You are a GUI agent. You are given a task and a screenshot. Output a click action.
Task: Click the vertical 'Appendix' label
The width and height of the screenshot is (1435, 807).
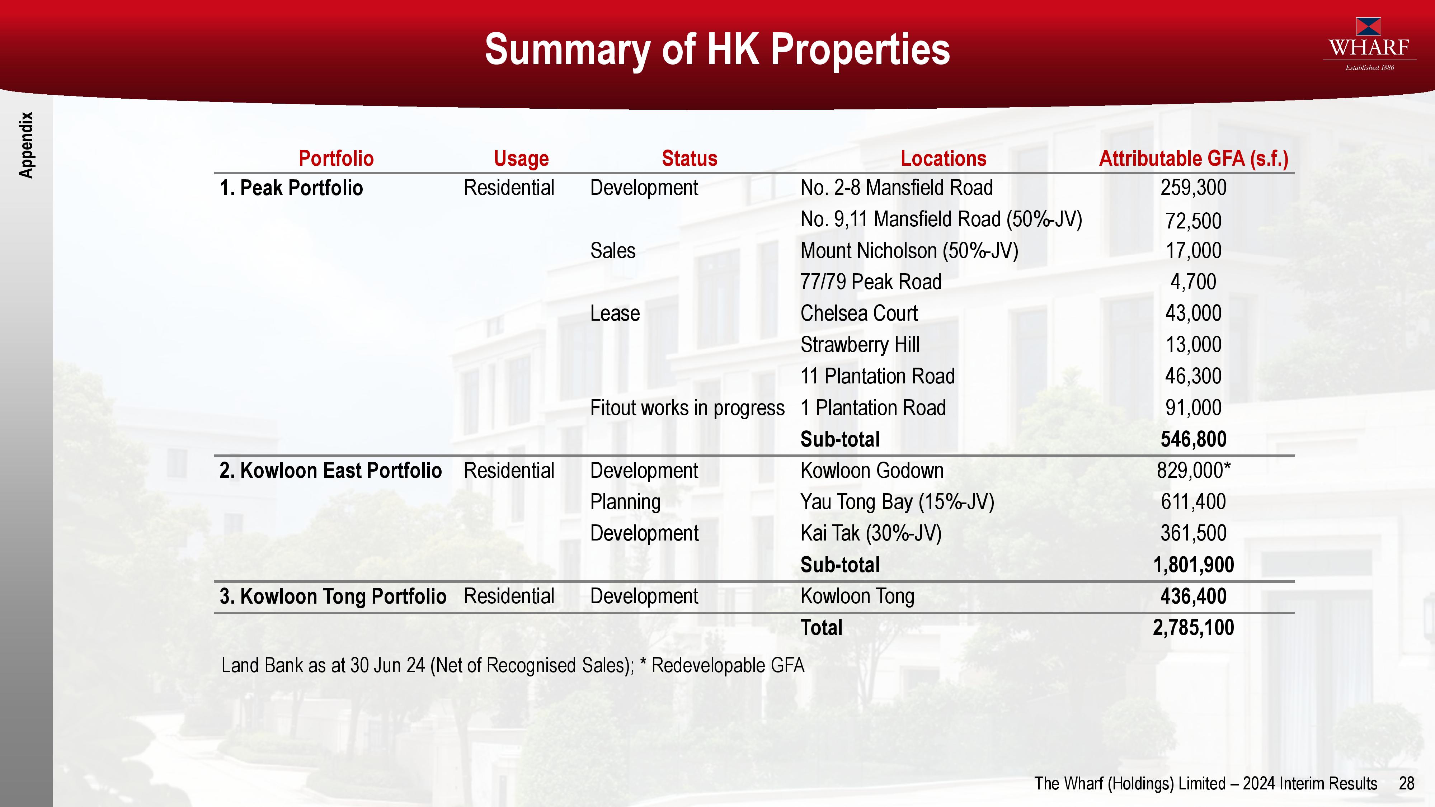point(26,145)
